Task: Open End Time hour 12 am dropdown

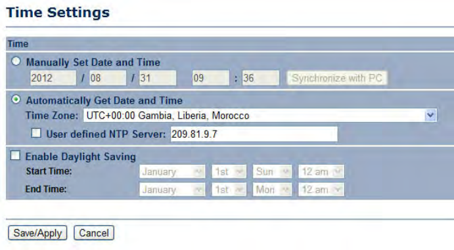Action: [x=321, y=190]
